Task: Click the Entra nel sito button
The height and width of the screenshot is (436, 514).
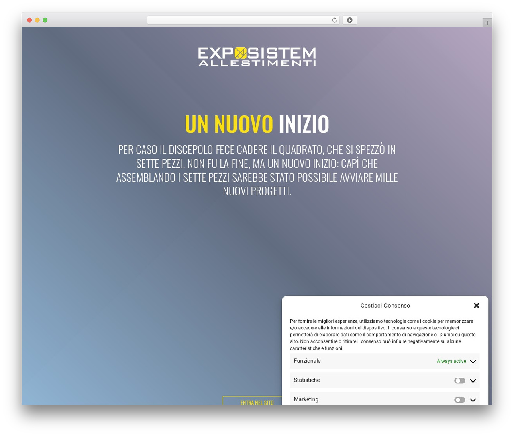Action: click(257, 401)
